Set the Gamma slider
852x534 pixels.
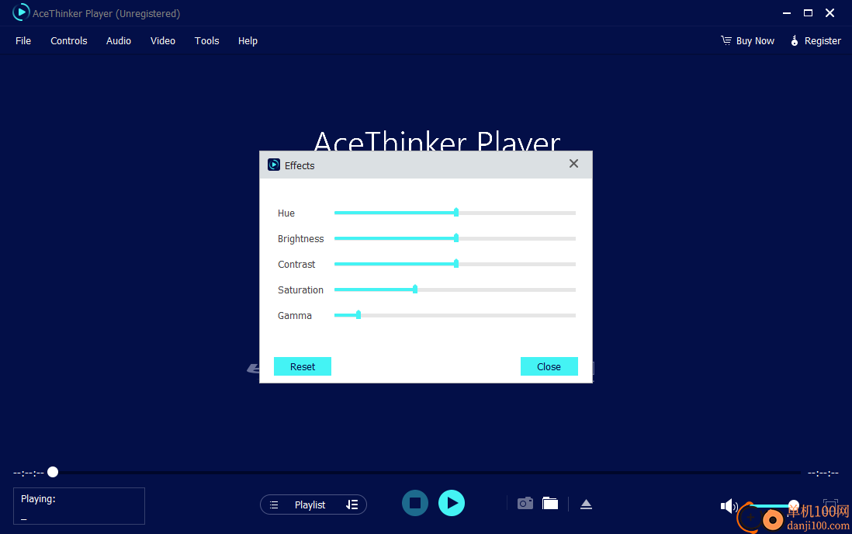tap(455, 315)
